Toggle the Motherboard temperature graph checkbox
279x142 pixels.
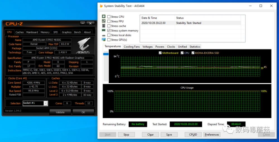click(x=160, y=53)
